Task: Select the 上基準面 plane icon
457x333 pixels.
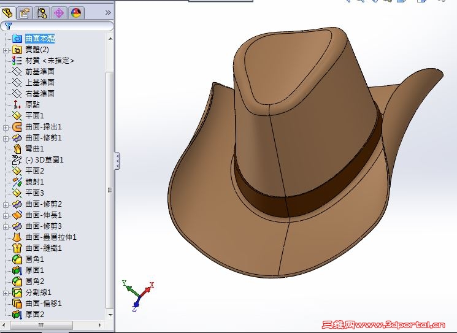Action: (17, 83)
